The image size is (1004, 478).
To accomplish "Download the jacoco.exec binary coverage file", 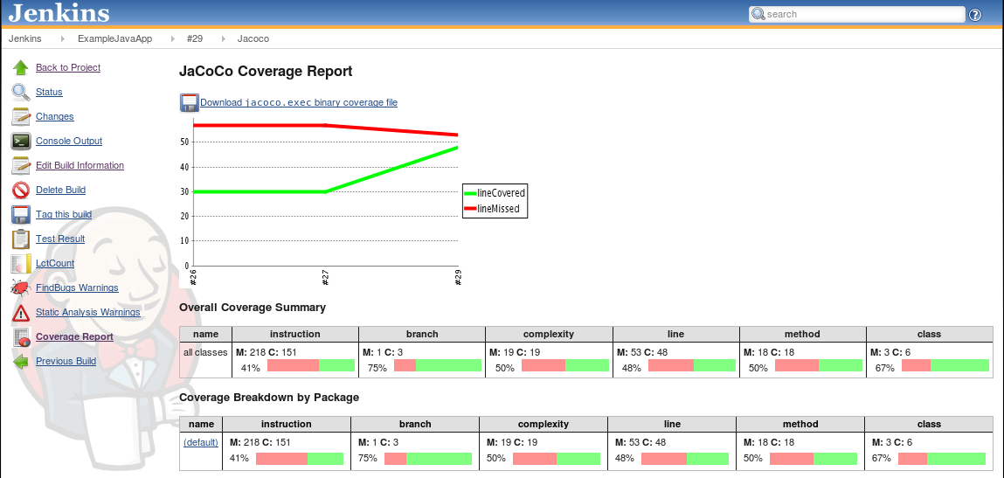I will [299, 103].
